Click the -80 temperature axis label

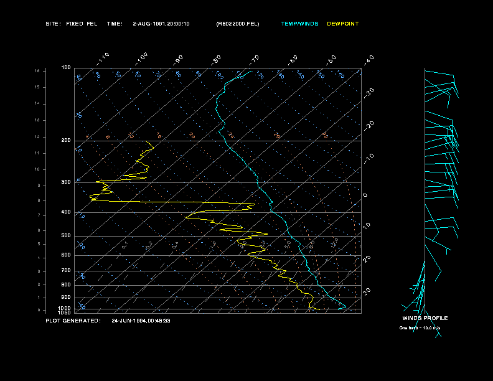pyautogui.click(x=216, y=60)
